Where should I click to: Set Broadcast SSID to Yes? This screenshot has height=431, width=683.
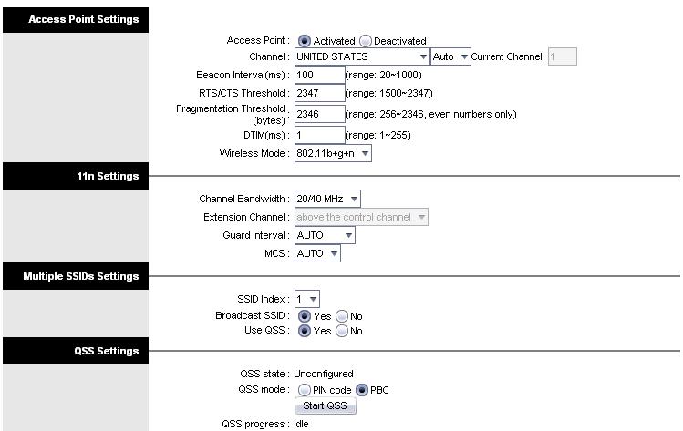coord(305,316)
